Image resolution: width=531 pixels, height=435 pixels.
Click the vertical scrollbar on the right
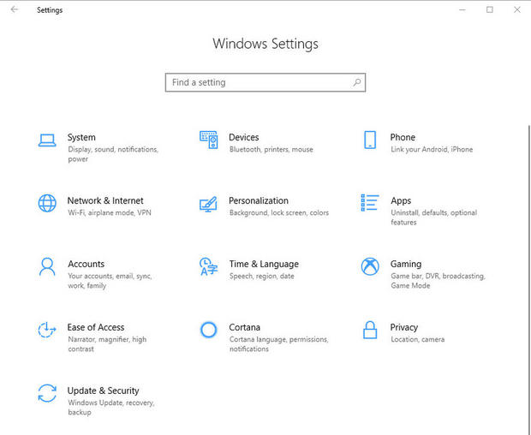pos(528,257)
